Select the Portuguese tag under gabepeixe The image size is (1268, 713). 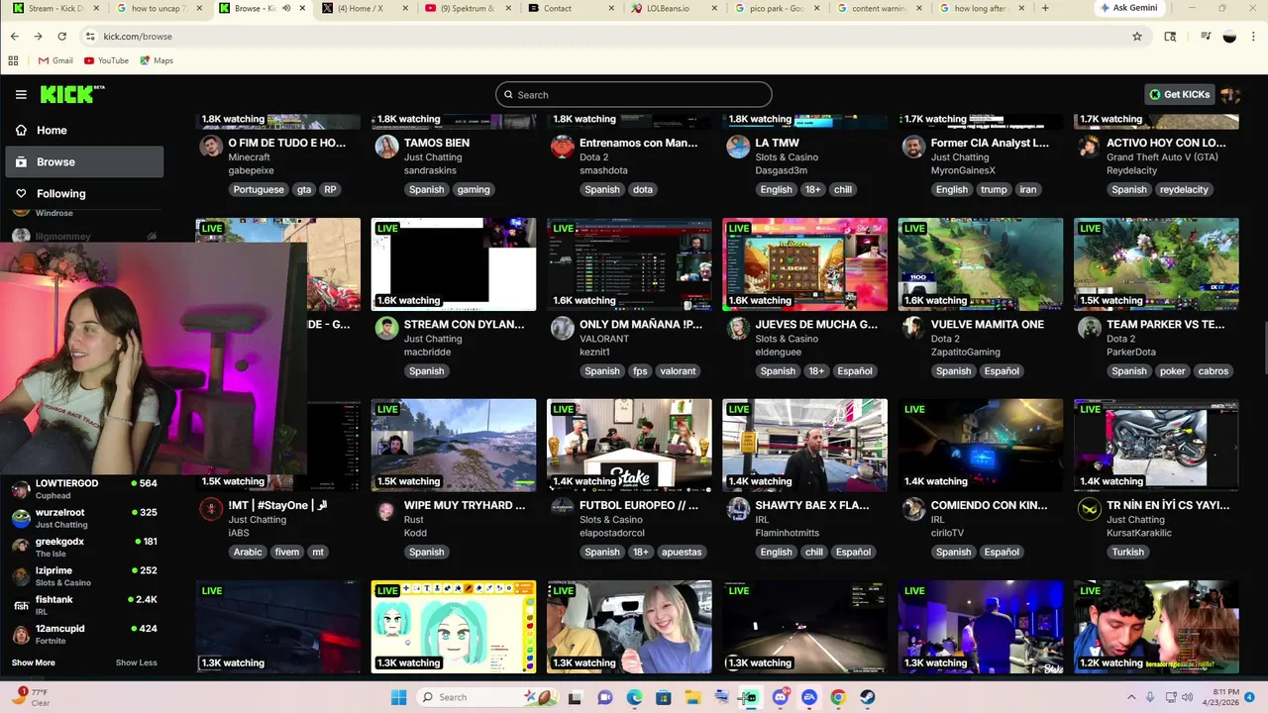pyautogui.click(x=259, y=189)
